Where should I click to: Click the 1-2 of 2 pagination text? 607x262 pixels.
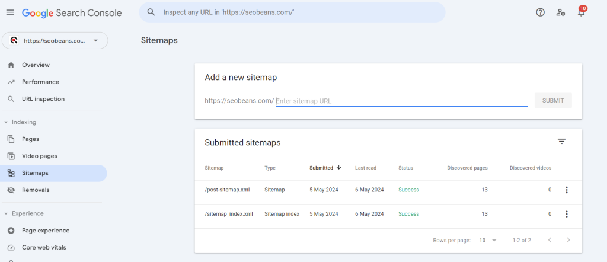522,240
